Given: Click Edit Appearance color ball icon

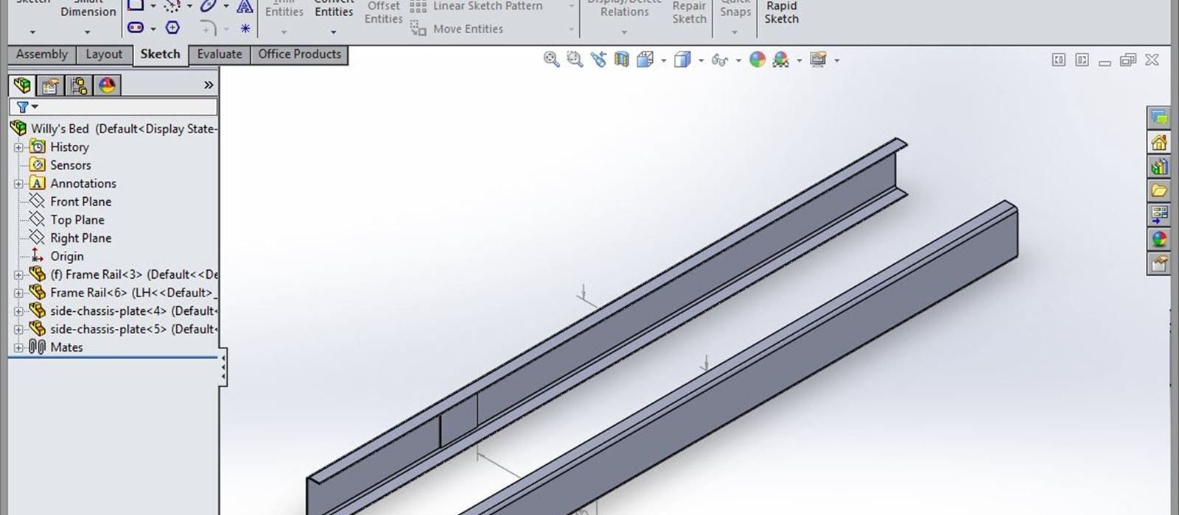Looking at the screenshot, I should point(758,60).
